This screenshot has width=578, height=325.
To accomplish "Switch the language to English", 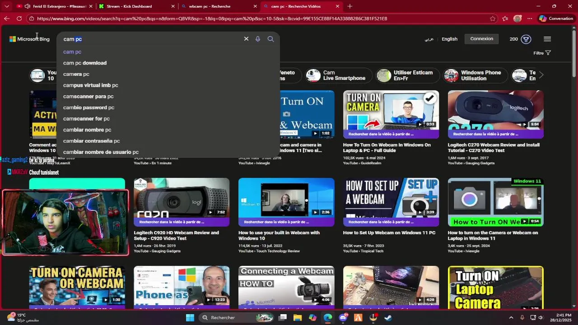I will 449,39.
